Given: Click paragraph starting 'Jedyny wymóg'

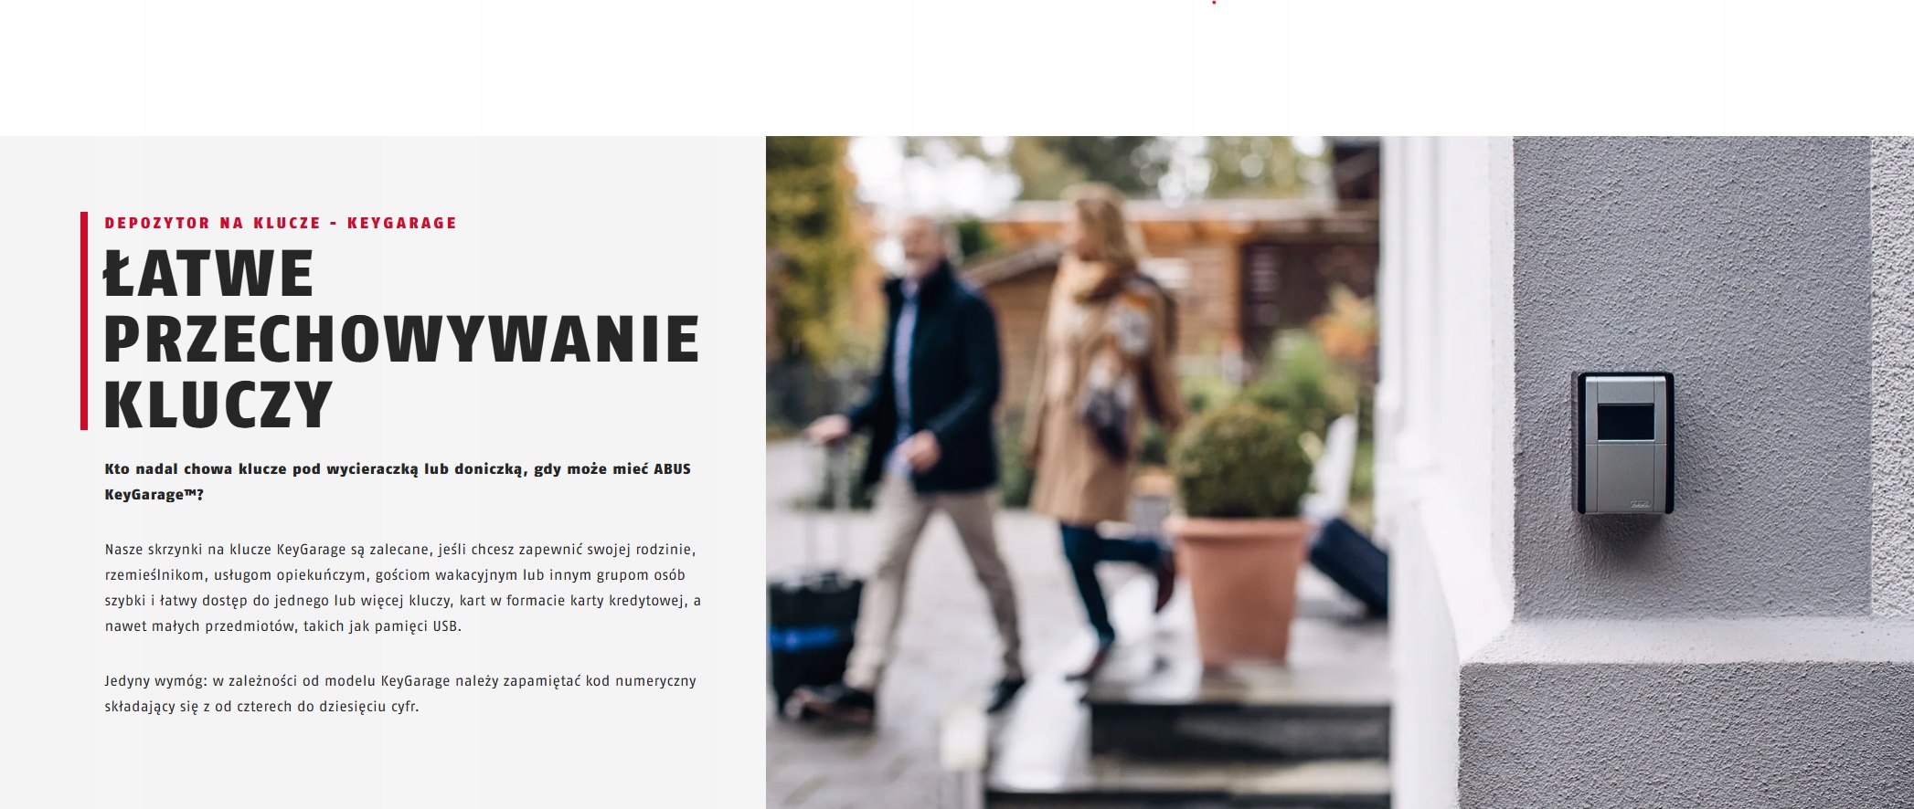Looking at the screenshot, I should click(x=400, y=694).
